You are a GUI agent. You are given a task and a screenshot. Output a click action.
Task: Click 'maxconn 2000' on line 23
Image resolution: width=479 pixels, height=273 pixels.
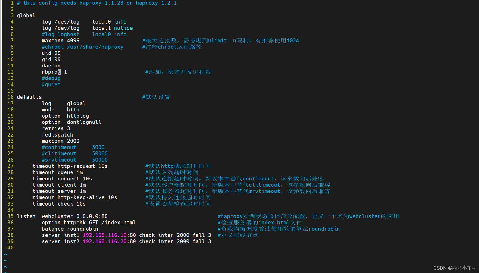click(x=61, y=141)
